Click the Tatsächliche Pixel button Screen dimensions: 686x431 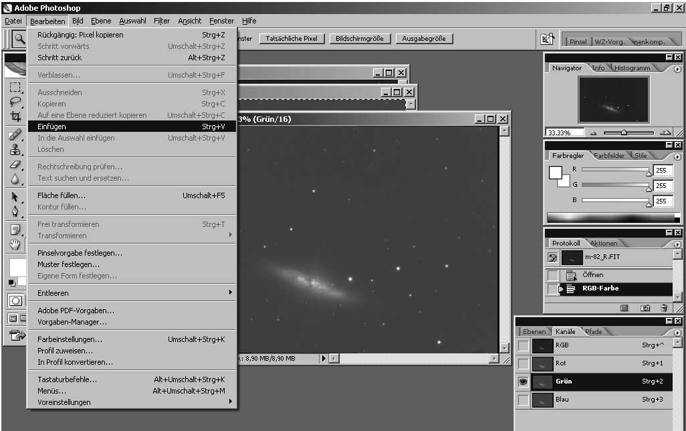point(292,39)
